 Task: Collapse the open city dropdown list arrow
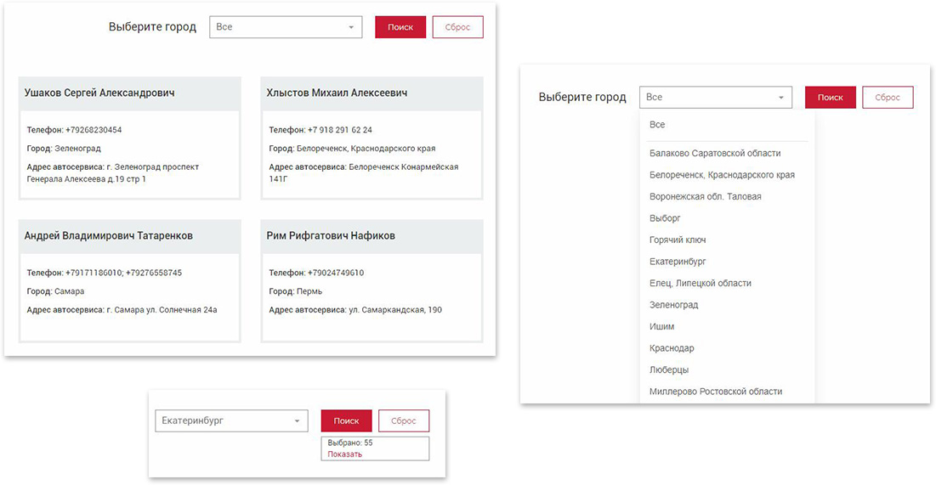click(x=780, y=98)
